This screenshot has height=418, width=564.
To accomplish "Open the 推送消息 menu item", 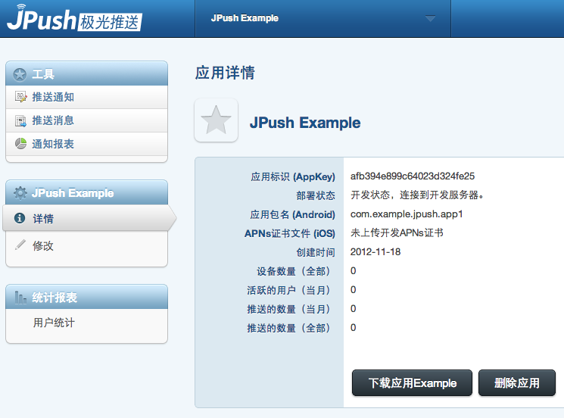I will point(87,120).
